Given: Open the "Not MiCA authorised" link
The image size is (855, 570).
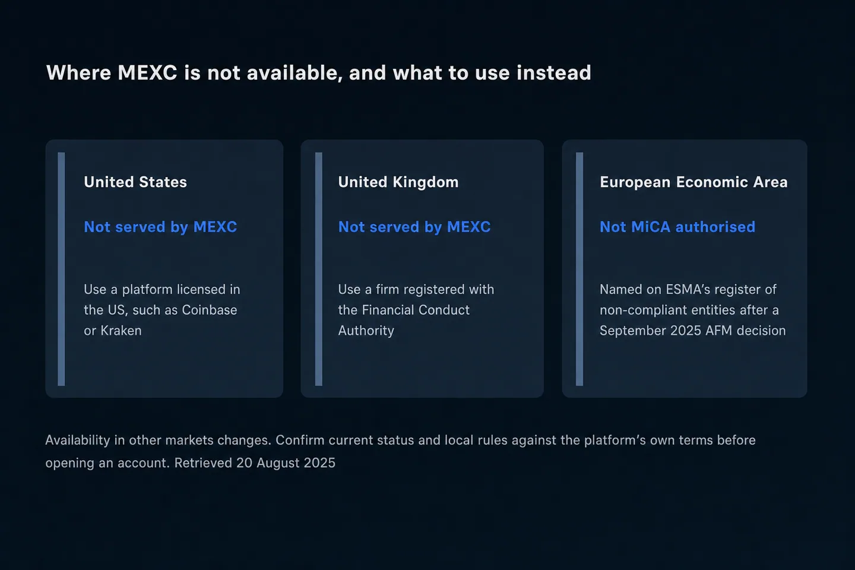Looking at the screenshot, I should pos(677,227).
